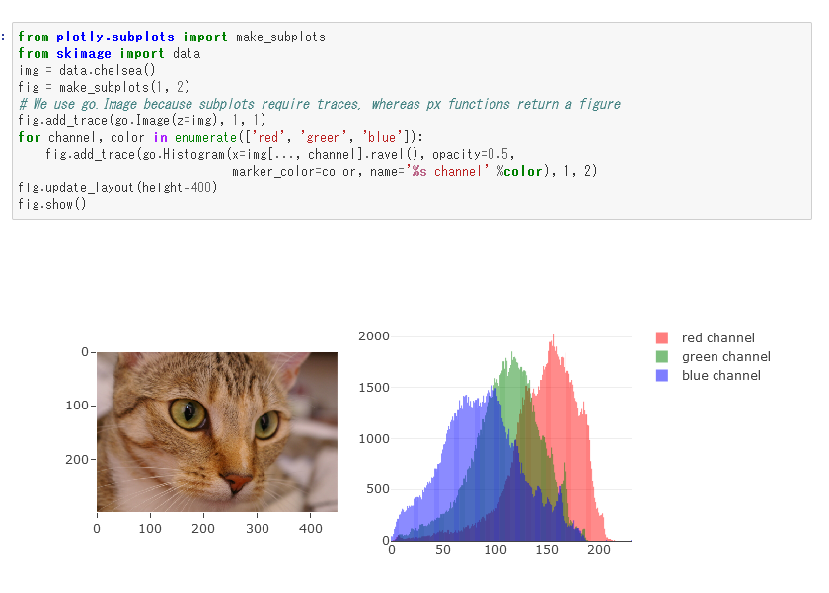
Task: Toggle blue channel legend entry
Action: tap(709, 375)
